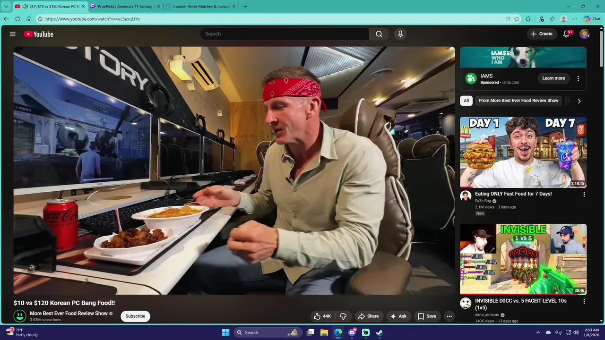
Task: Open Steam from taskbar
Action: (379, 332)
